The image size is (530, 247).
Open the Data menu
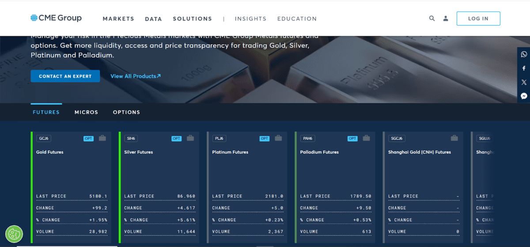tap(153, 19)
